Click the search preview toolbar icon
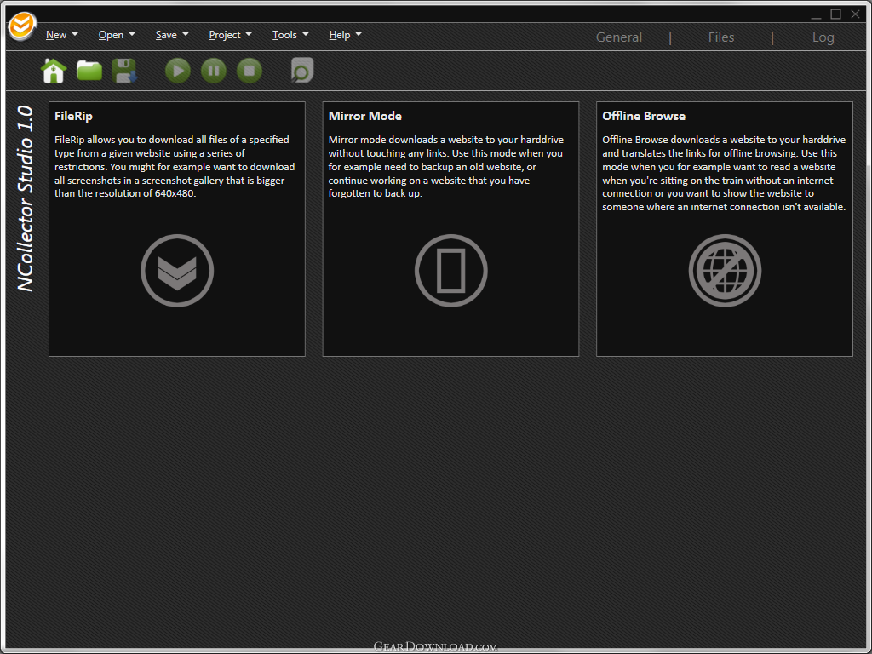Viewport: 872px width, 654px height. point(302,71)
